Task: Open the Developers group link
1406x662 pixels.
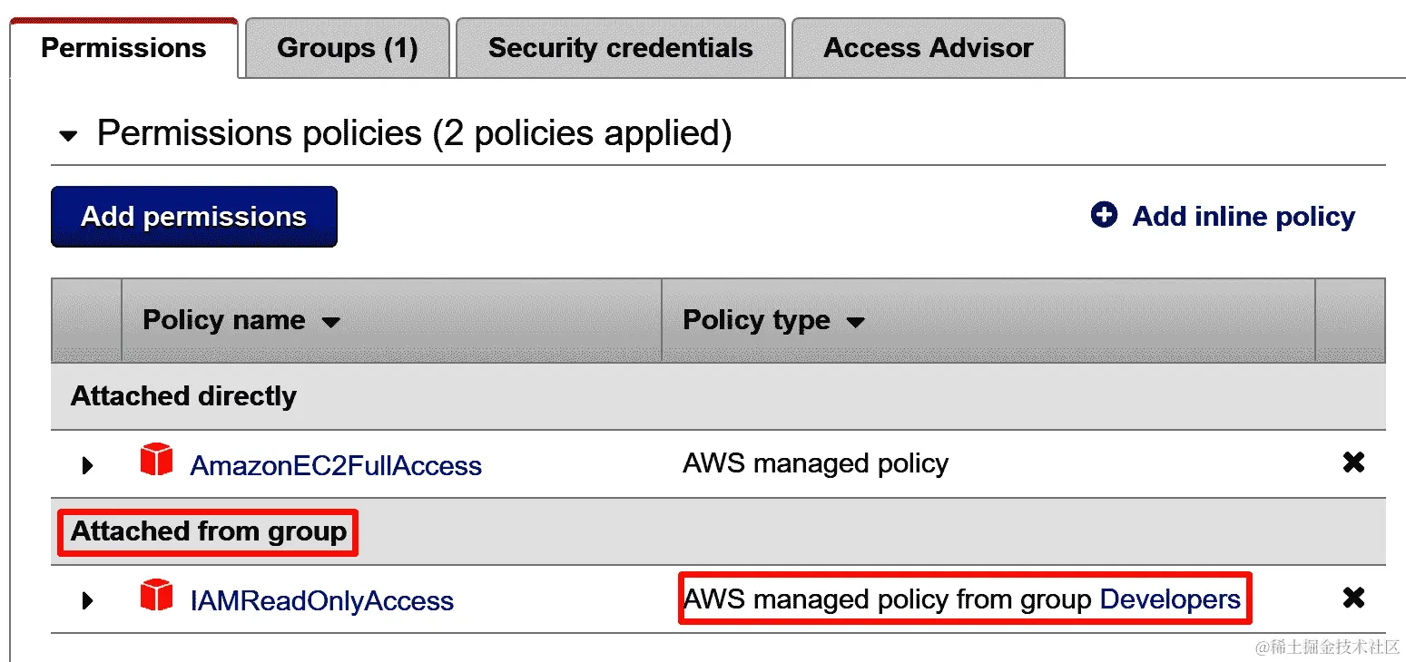Action: pos(1170,599)
